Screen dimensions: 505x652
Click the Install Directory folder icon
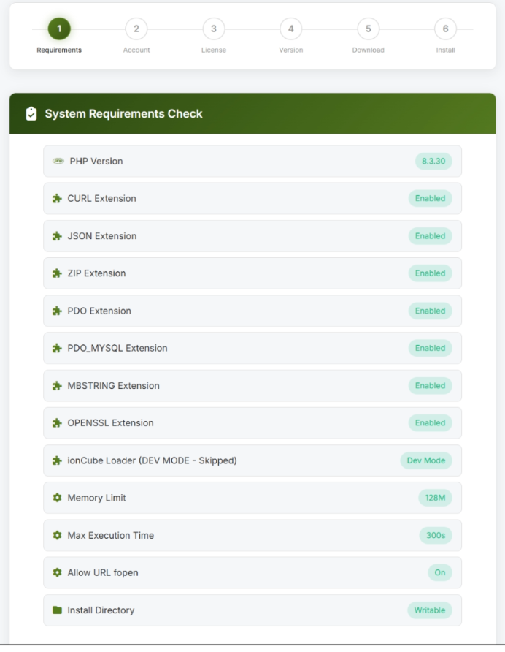(57, 610)
